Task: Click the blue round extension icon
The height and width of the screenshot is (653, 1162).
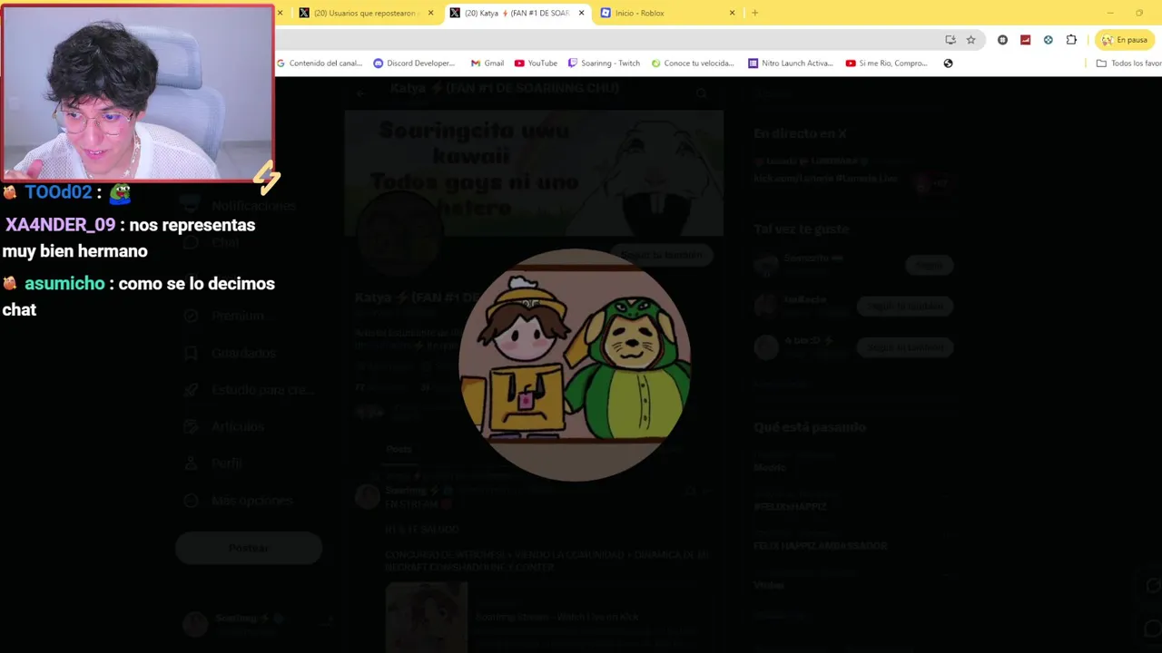Action: 1049,40
